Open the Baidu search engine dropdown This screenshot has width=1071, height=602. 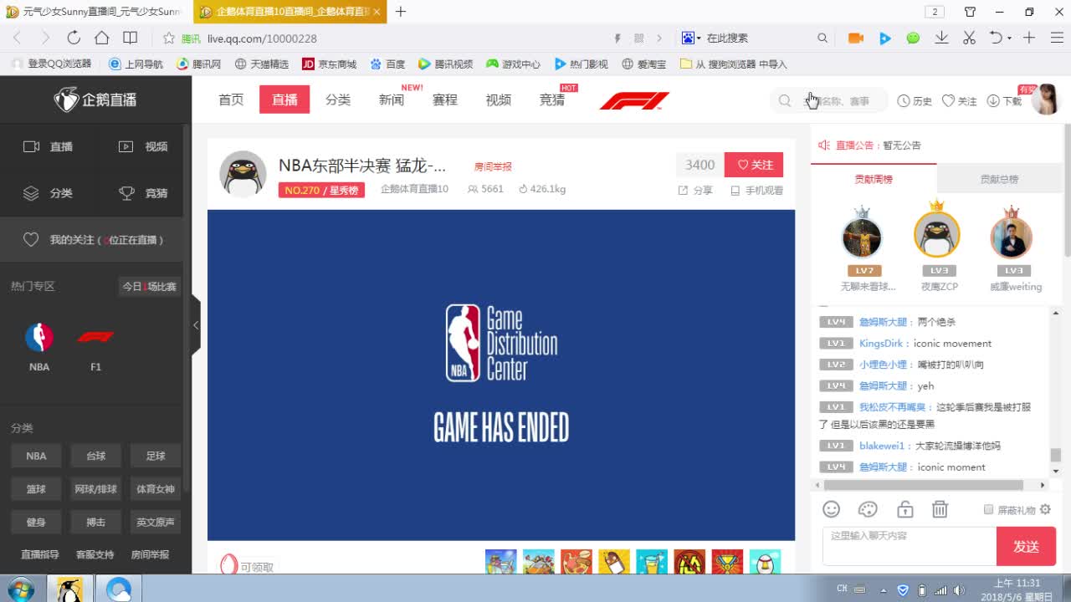[692, 38]
